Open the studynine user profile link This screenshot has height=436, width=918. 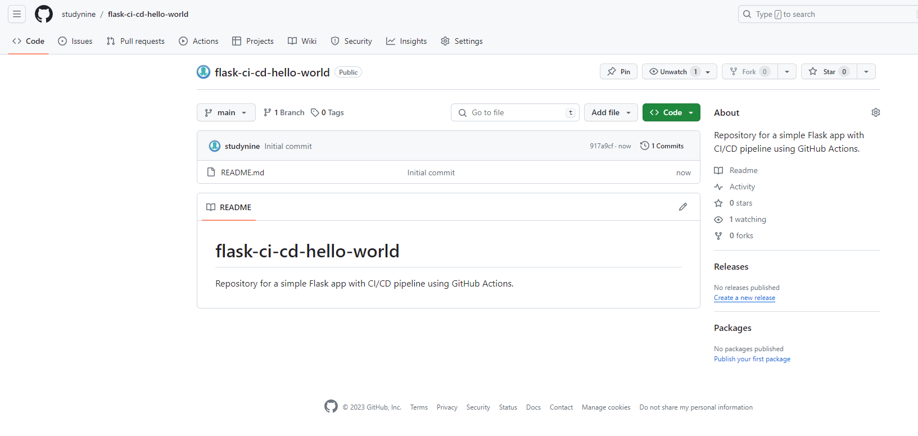pyautogui.click(x=79, y=14)
